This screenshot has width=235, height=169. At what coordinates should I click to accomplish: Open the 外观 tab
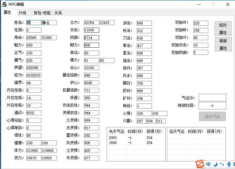[x=24, y=13]
